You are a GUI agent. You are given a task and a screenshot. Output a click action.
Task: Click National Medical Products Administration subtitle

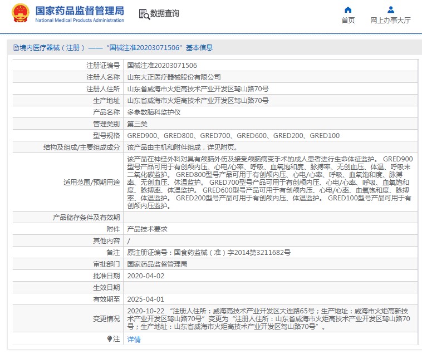tap(80, 20)
